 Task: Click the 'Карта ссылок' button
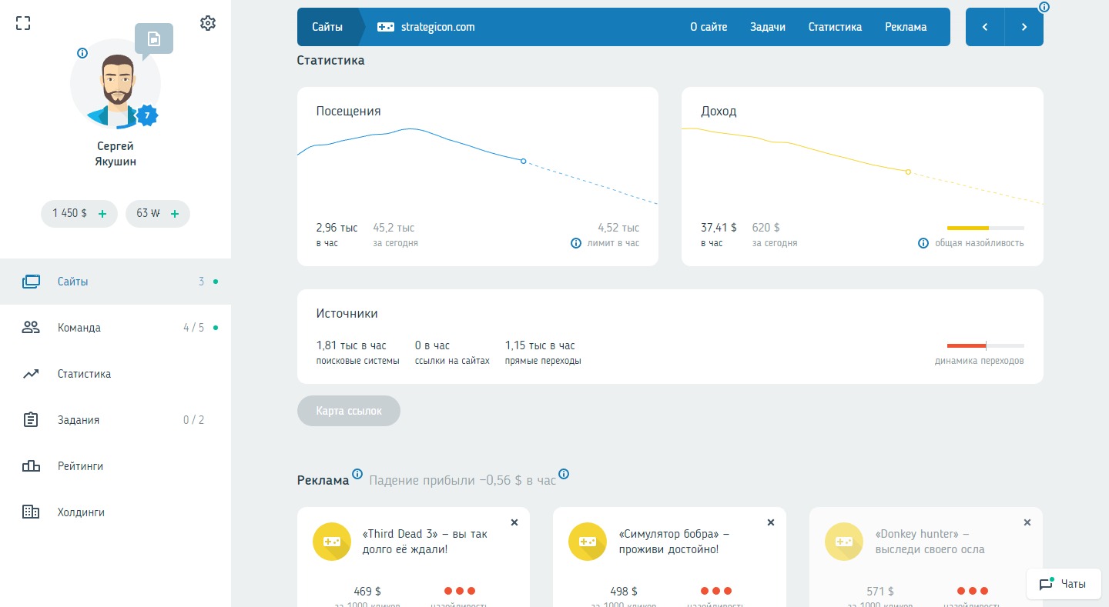[349, 411]
